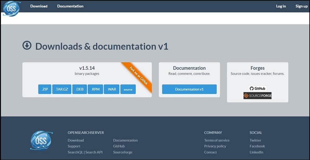Open footer GitHub text link

click(119, 146)
